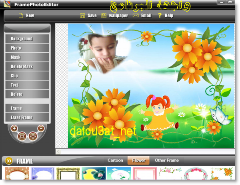Click the fit-to-window zoom icon
Screen dimensions: 240x185
pyautogui.click(x=22, y=136)
